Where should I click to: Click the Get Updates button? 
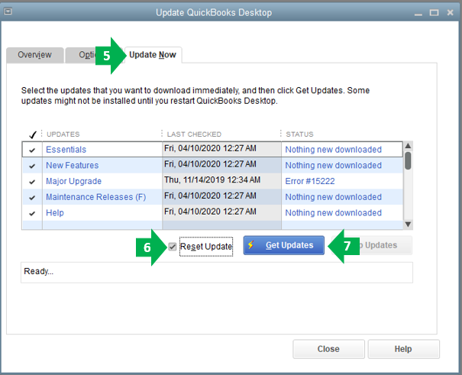click(284, 245)
